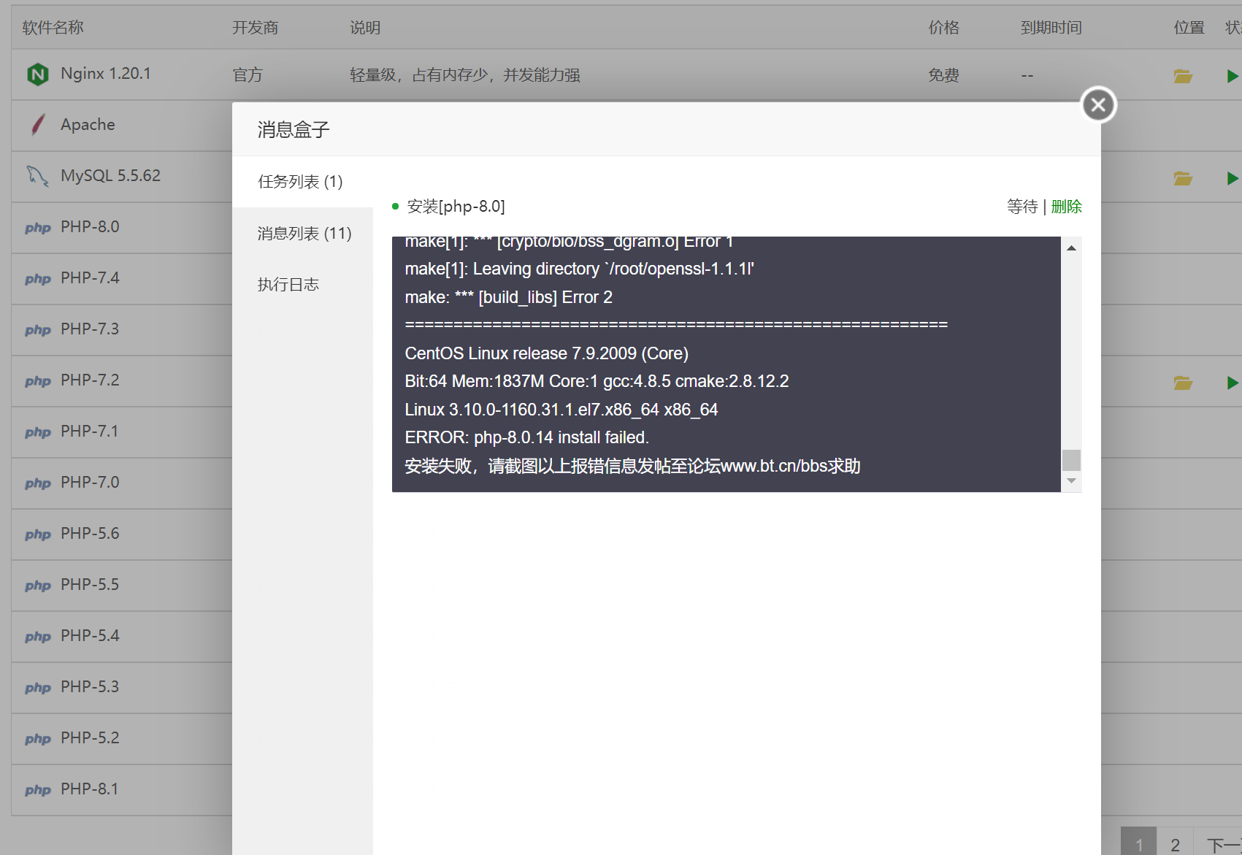Click the Nginx logo icon
The height and width of the screenshot is (855, 1242).
37,74
